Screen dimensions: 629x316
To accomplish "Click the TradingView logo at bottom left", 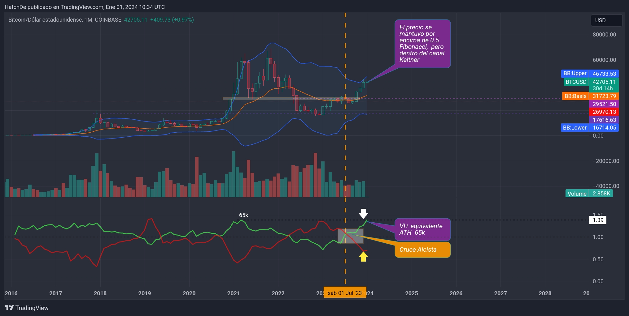I will point(26,308).
